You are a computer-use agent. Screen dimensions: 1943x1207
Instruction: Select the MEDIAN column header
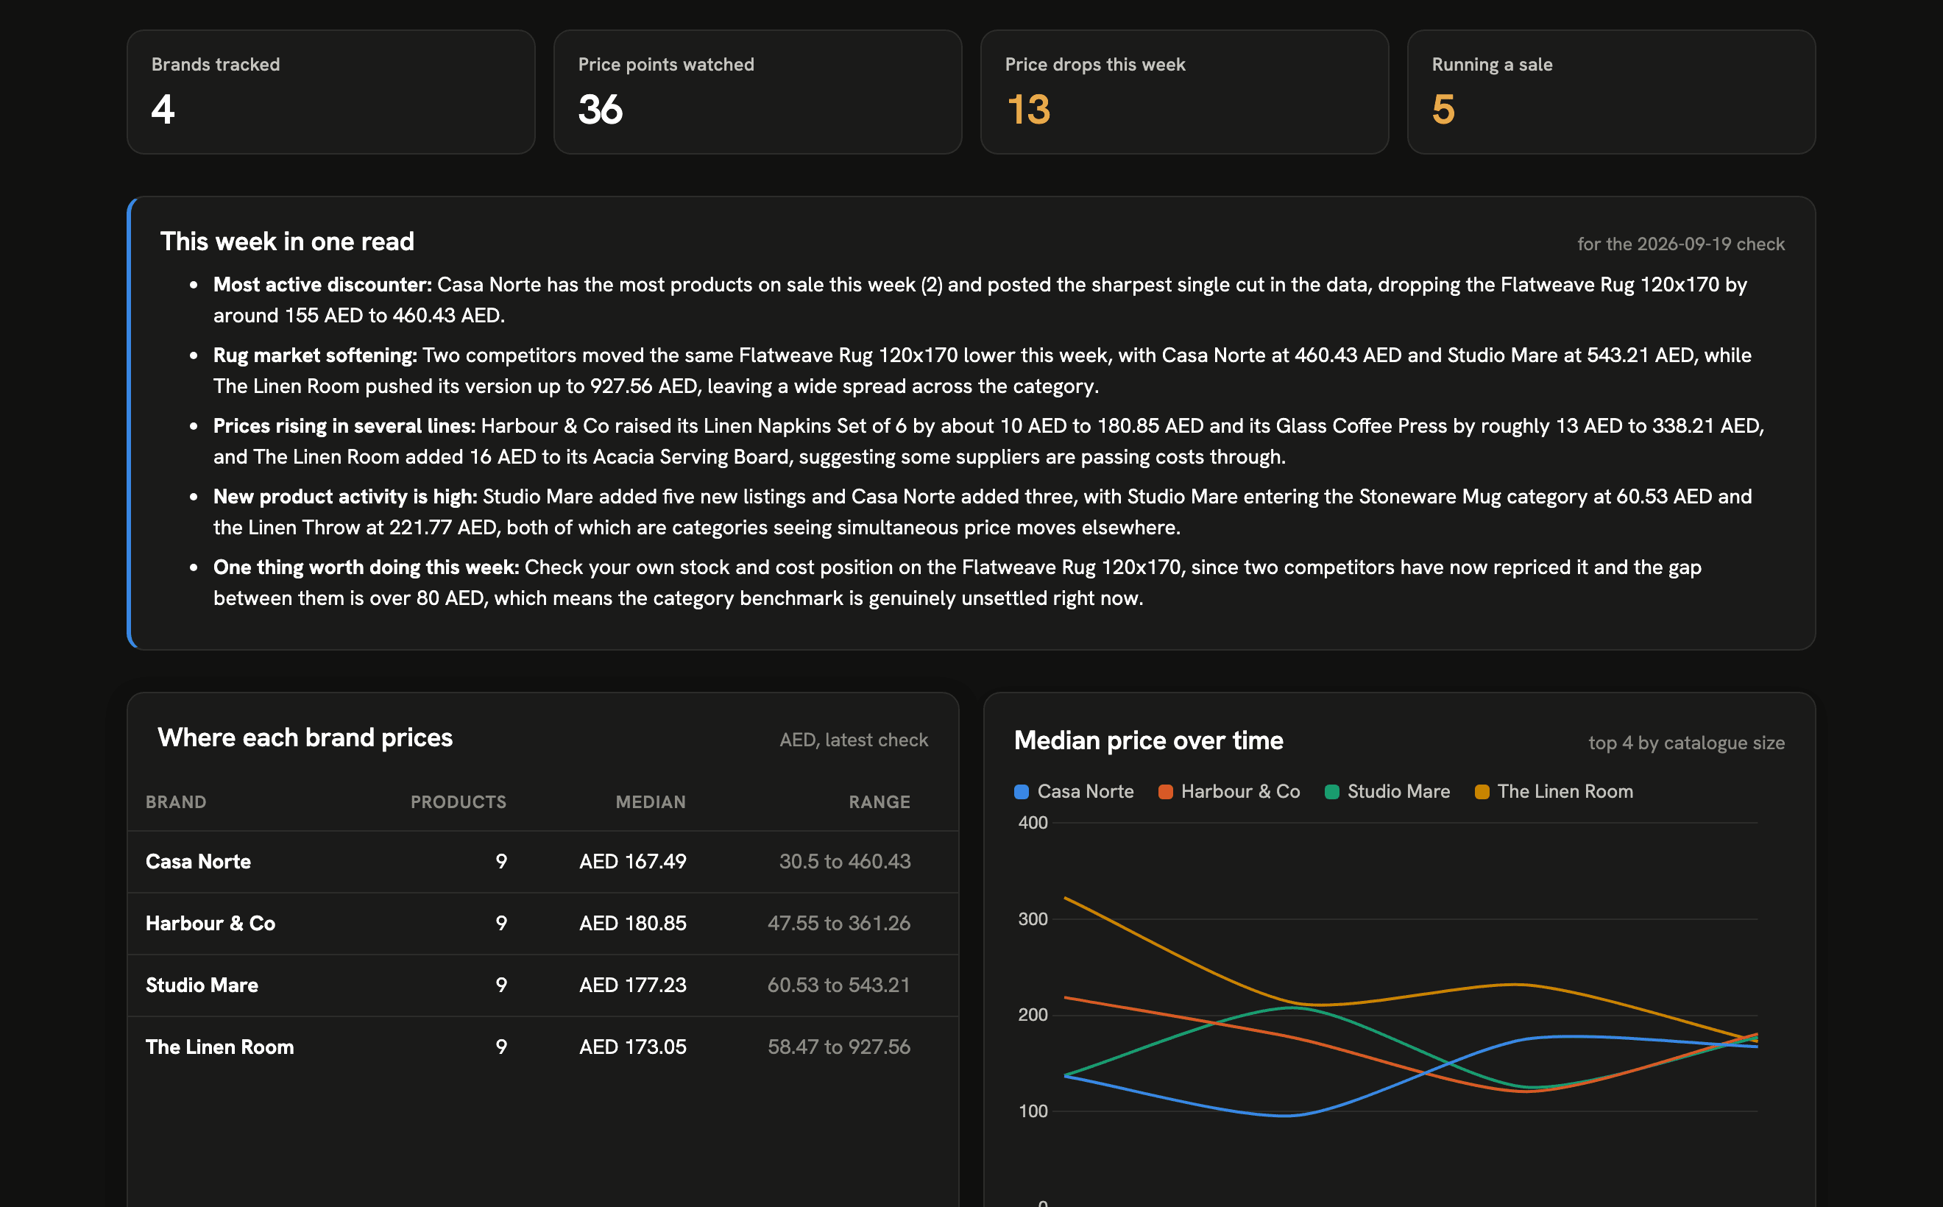[x=651, y=802]
